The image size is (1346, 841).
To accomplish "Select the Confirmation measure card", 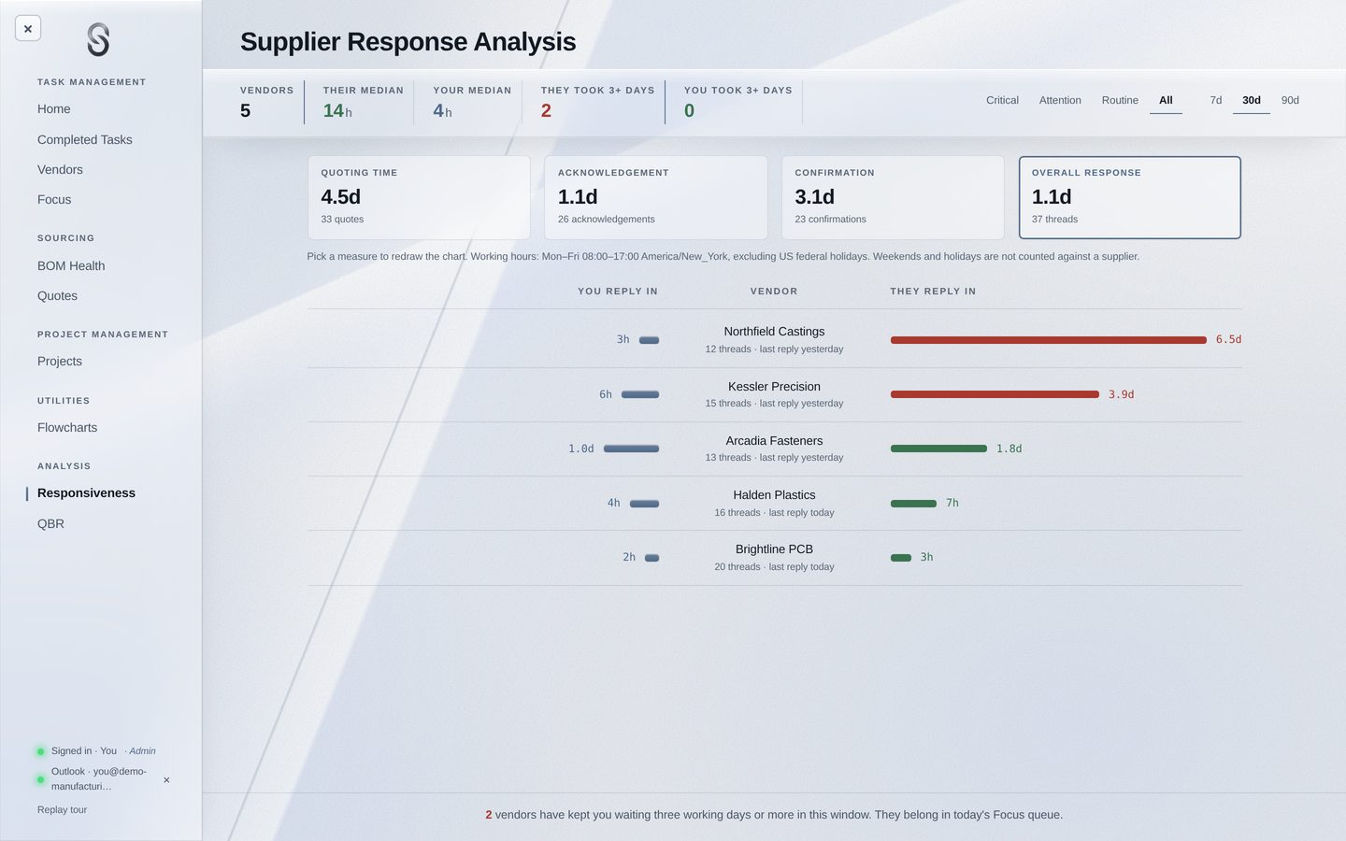I will pyautogui.click(x=893, y=197).
